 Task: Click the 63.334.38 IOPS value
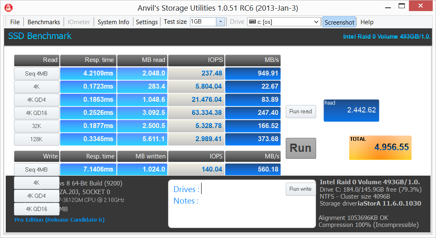196,112
